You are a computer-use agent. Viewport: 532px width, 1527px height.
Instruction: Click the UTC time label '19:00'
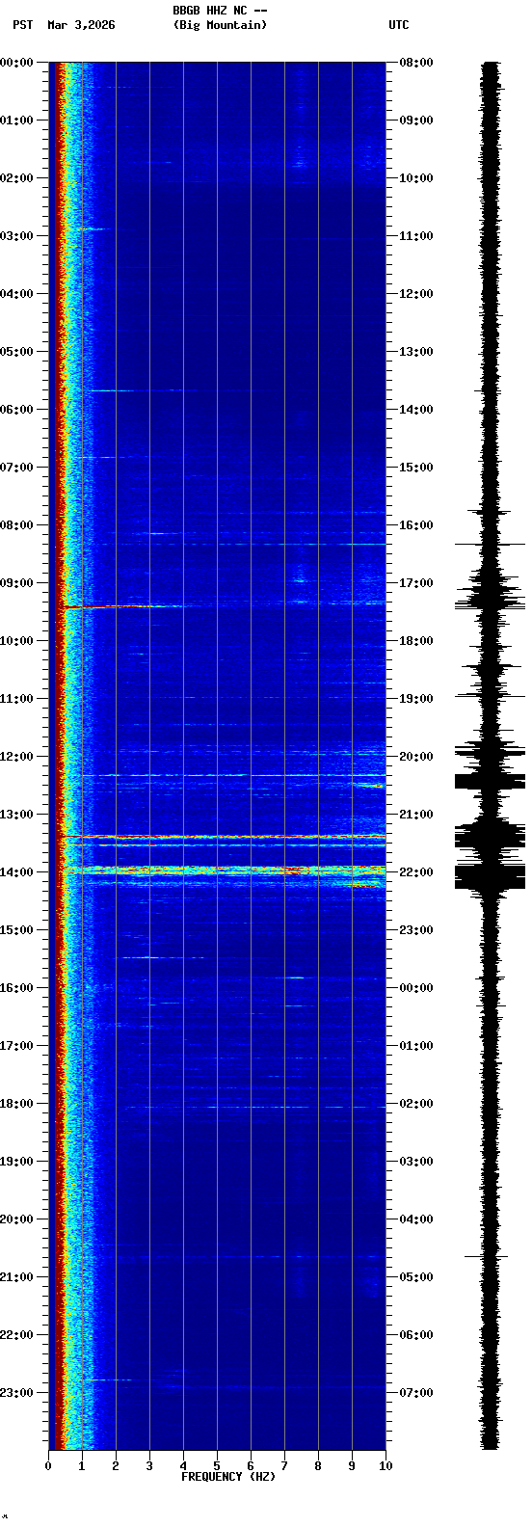coord(416,699)
